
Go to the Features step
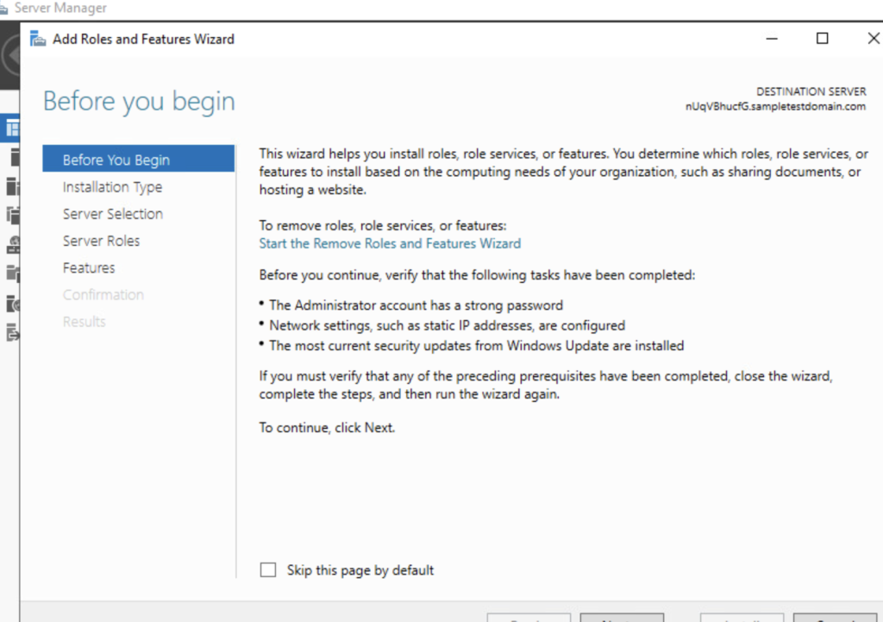click(88, 267)
